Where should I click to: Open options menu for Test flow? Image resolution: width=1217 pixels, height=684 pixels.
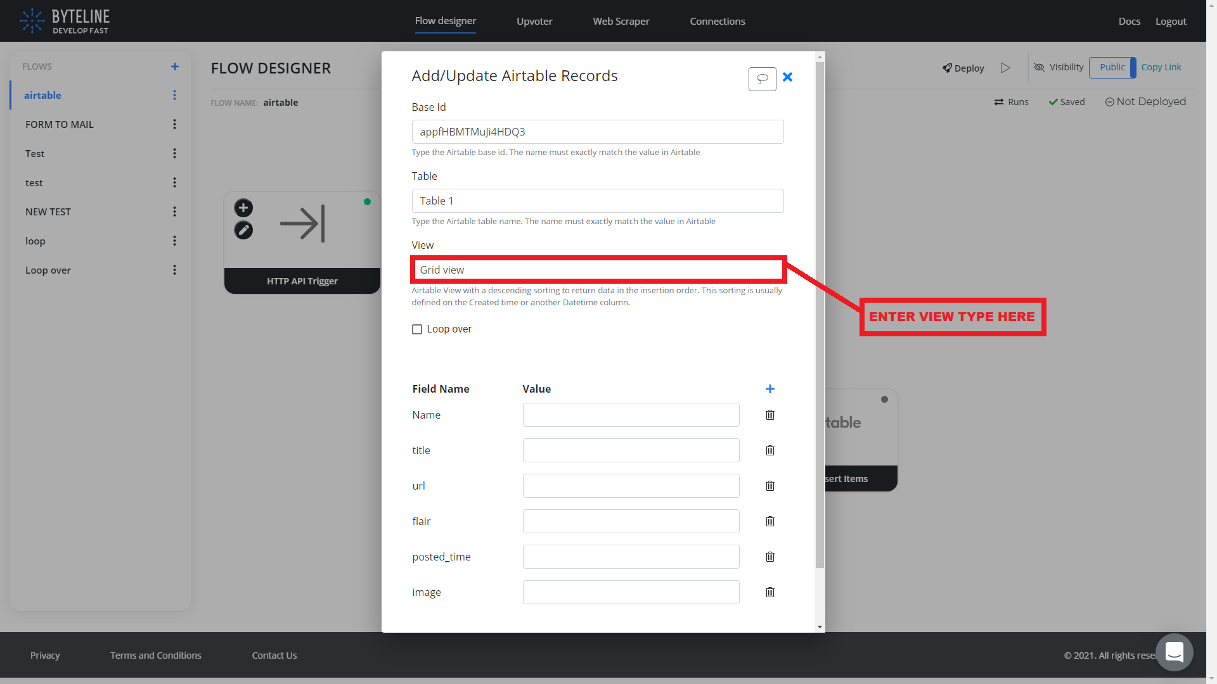click(174, 153)
